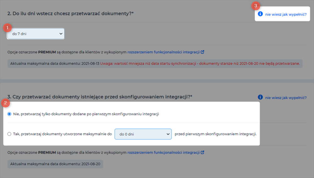Click external-link icon above the 2021-08-20 date box
The image size is (314, 178).
(203, 152)
